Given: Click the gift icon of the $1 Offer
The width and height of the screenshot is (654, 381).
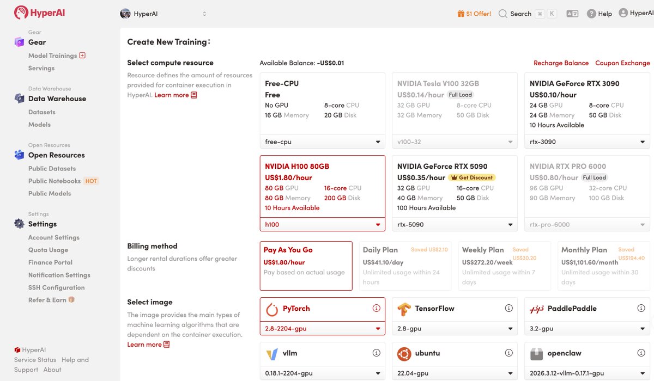Looking at the screenshot, I should [x=461, y=14].
